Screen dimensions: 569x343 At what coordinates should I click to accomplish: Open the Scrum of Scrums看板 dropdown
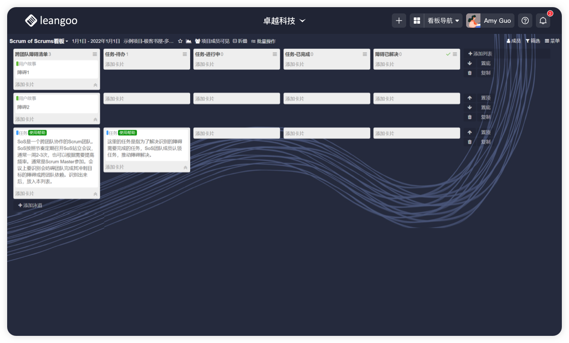tap(39, 41)
